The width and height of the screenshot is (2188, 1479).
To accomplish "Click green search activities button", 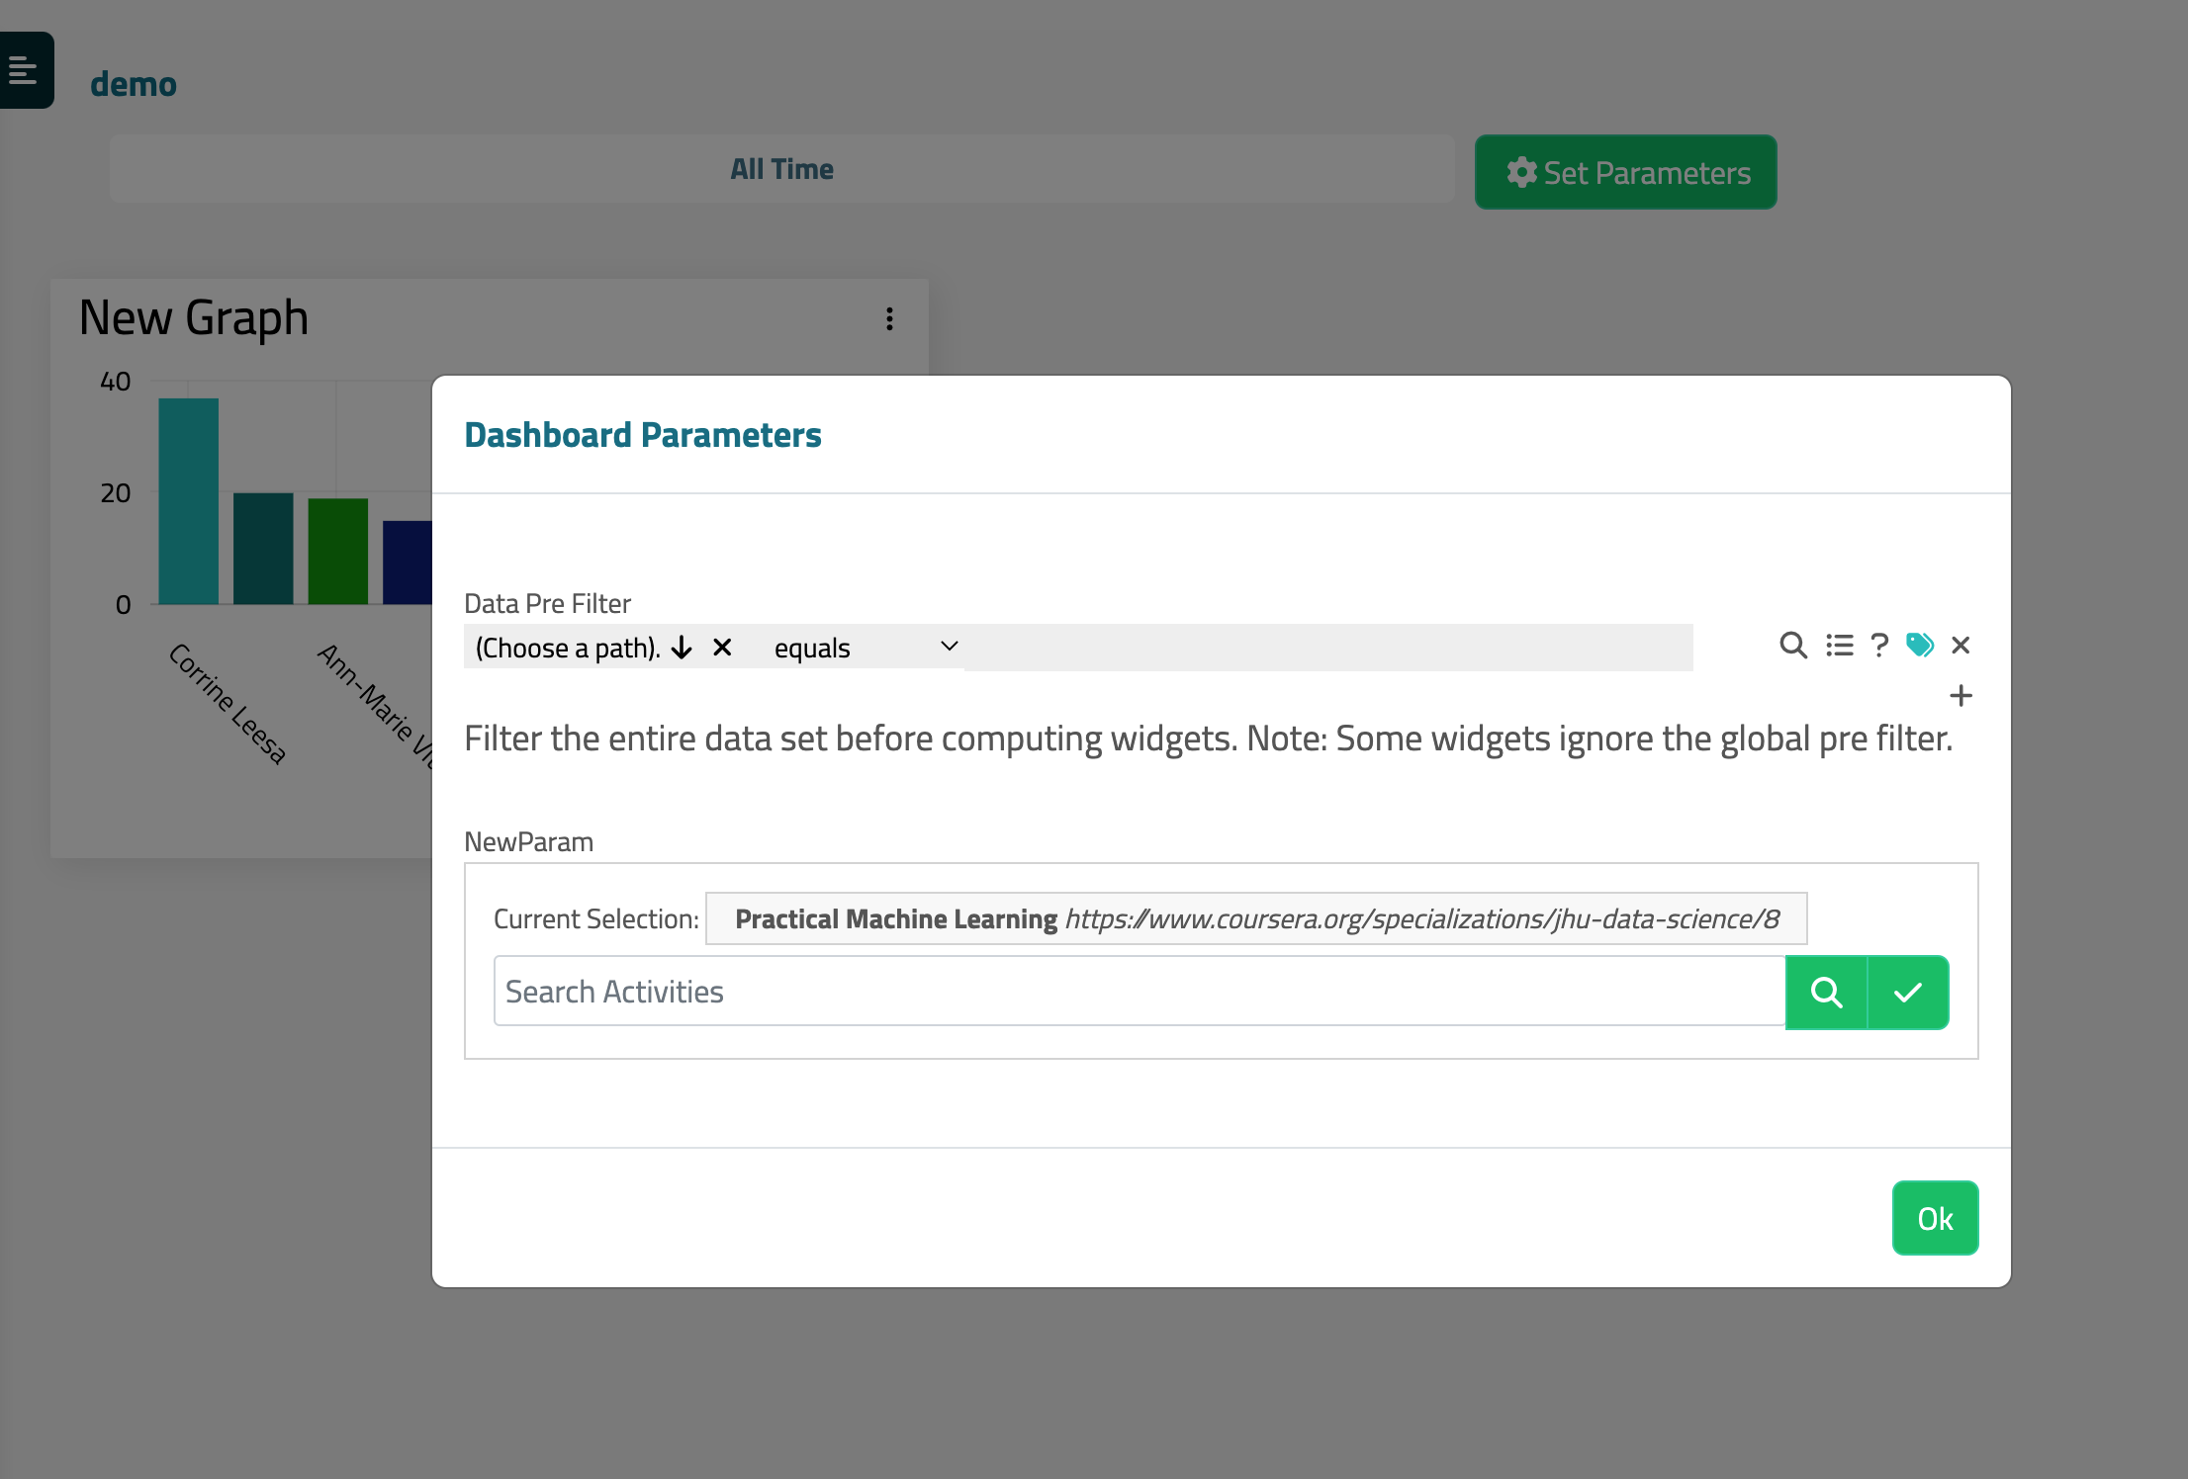I will click(1826, 992).
